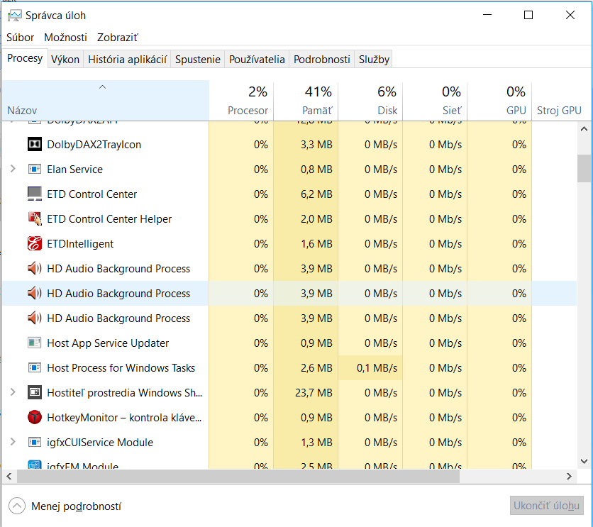Click the DolbyDAX2TrayIcon process icon
Viewport: 593px width, 527px height.
click(34, 145)
